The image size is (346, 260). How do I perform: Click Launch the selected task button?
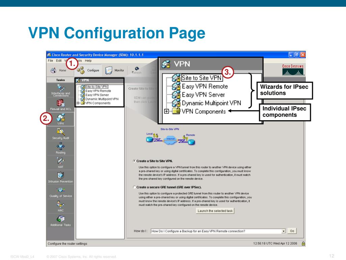coord(215,211)
